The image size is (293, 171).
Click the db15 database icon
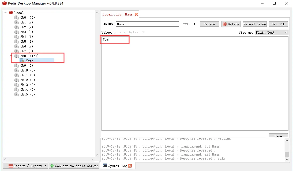(x=17, y=94)
